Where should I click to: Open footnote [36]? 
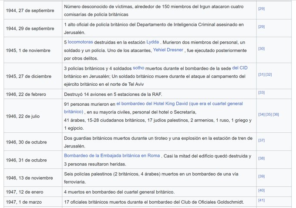pyautogui.click(x=276, y=114)
